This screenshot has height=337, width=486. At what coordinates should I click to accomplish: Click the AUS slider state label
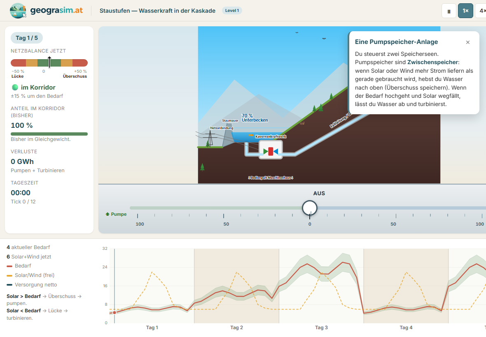(x=319, y=193)
